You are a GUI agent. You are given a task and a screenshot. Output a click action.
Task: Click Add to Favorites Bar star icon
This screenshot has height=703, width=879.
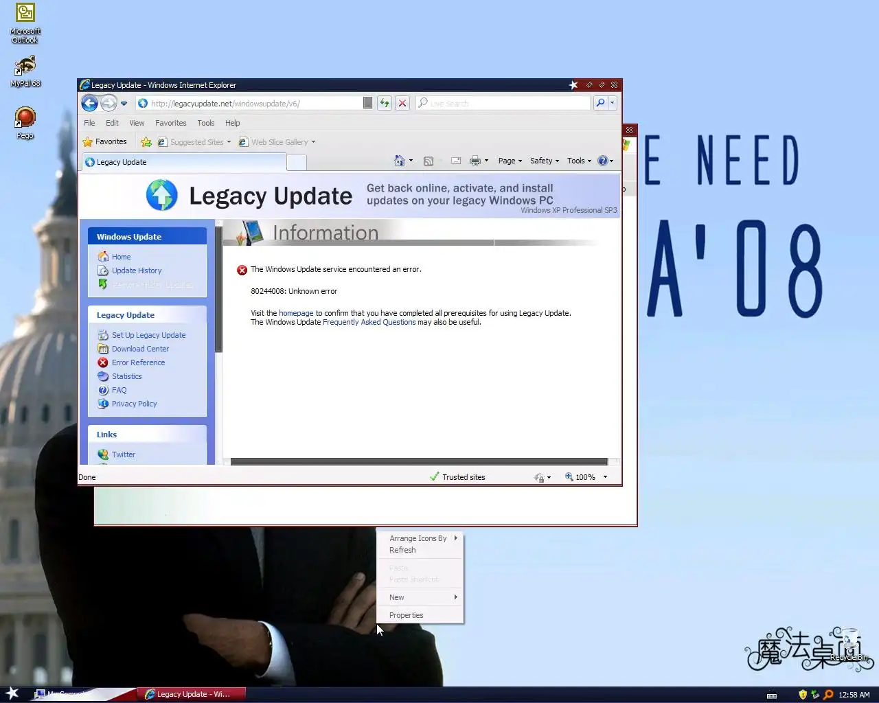coord(146,142)
